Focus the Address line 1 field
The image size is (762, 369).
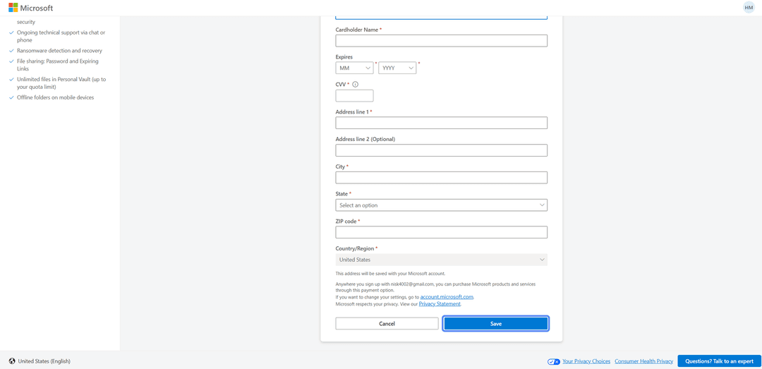point(441,123)
